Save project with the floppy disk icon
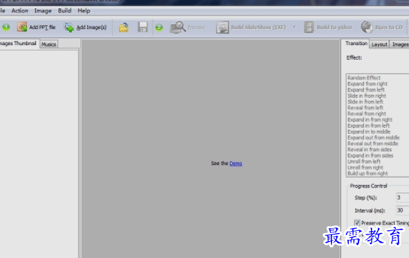Viewport: 409px width, 258px height. coord(143,27)
